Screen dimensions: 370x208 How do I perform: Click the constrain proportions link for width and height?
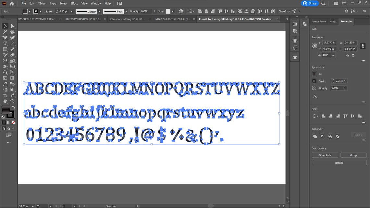[x=363, y=46]
